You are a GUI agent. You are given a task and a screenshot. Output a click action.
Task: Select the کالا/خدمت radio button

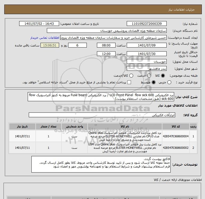131,76
